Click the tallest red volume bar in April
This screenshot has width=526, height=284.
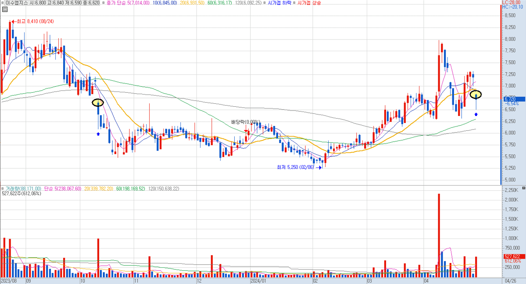[x=439, y=235]
